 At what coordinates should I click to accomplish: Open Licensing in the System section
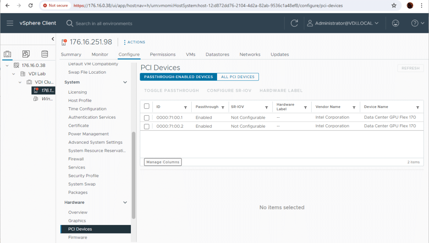pyautogui.click(x=77, y=92)
